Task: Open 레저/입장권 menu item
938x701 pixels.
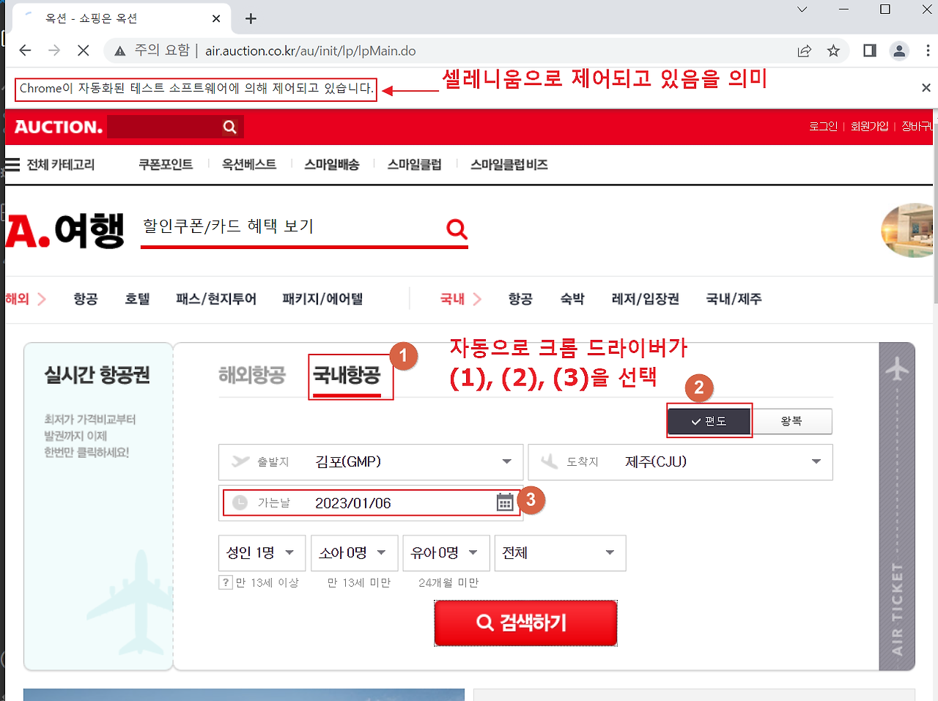Action: pos(646,299)
